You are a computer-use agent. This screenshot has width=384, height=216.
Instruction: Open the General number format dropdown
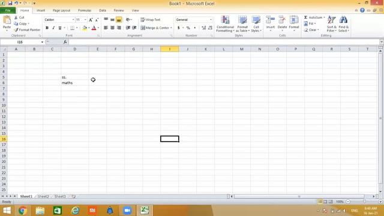[211, 20]
